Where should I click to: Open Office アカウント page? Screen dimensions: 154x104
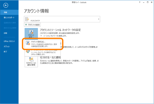point(9,41)
